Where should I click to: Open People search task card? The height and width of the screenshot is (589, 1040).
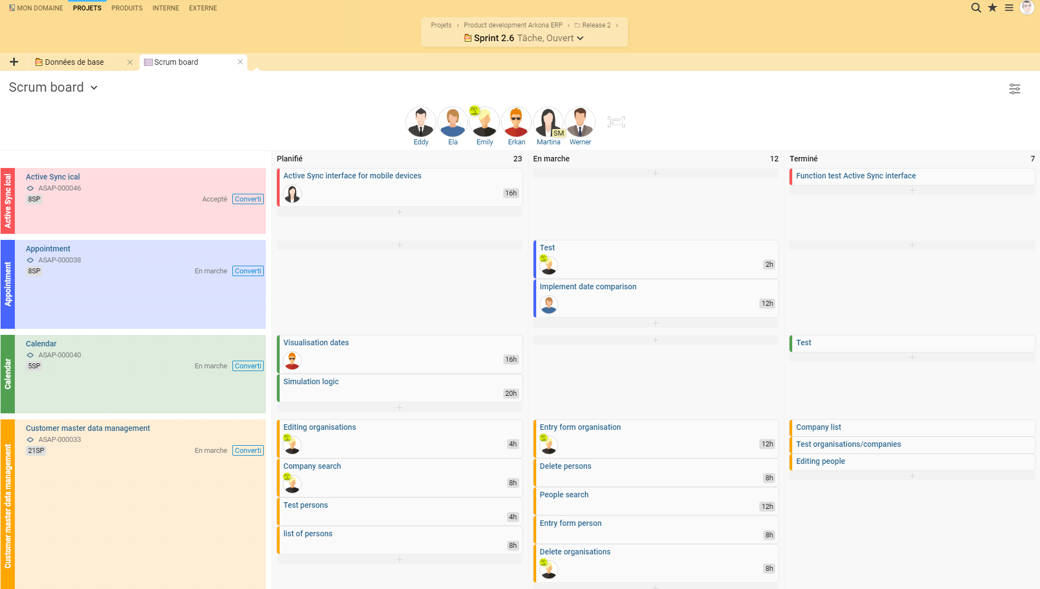(655, 501)
